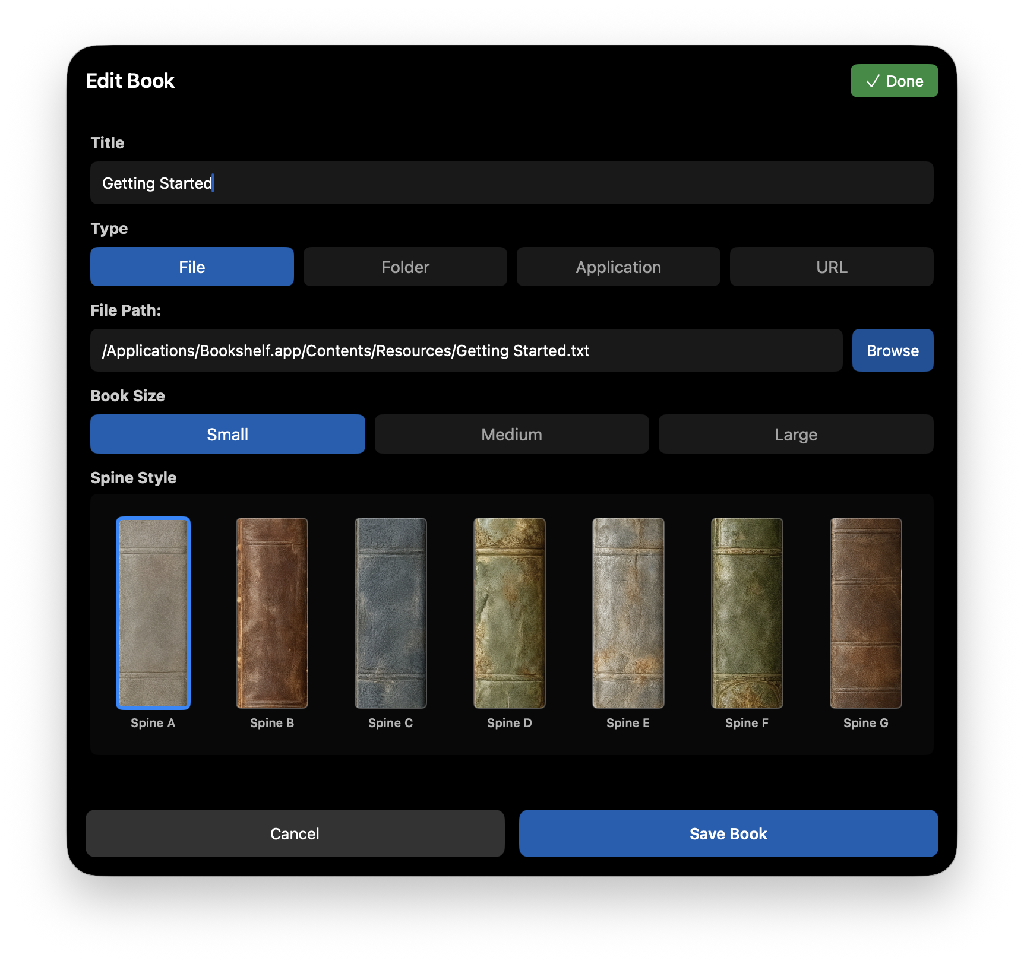Choose Medium book size
Screen dimensions: 1024x964
tap(511, 434)
